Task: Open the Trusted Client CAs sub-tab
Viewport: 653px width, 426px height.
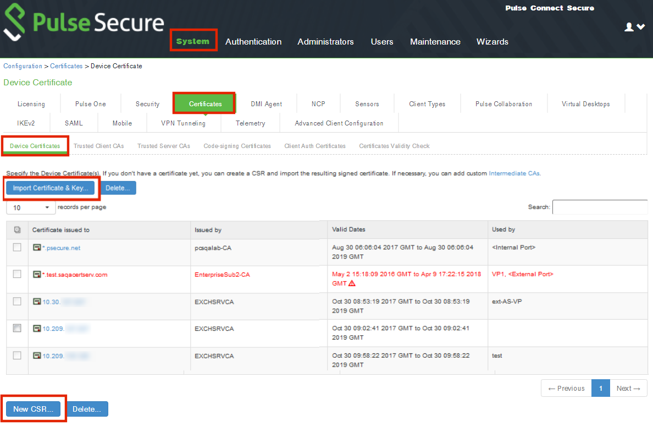Action: tap(99, 146)
